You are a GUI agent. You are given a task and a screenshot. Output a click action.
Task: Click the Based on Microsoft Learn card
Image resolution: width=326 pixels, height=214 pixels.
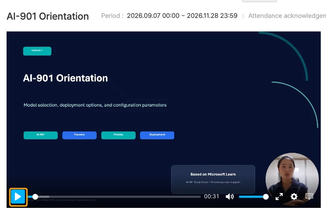pos(213,179)
